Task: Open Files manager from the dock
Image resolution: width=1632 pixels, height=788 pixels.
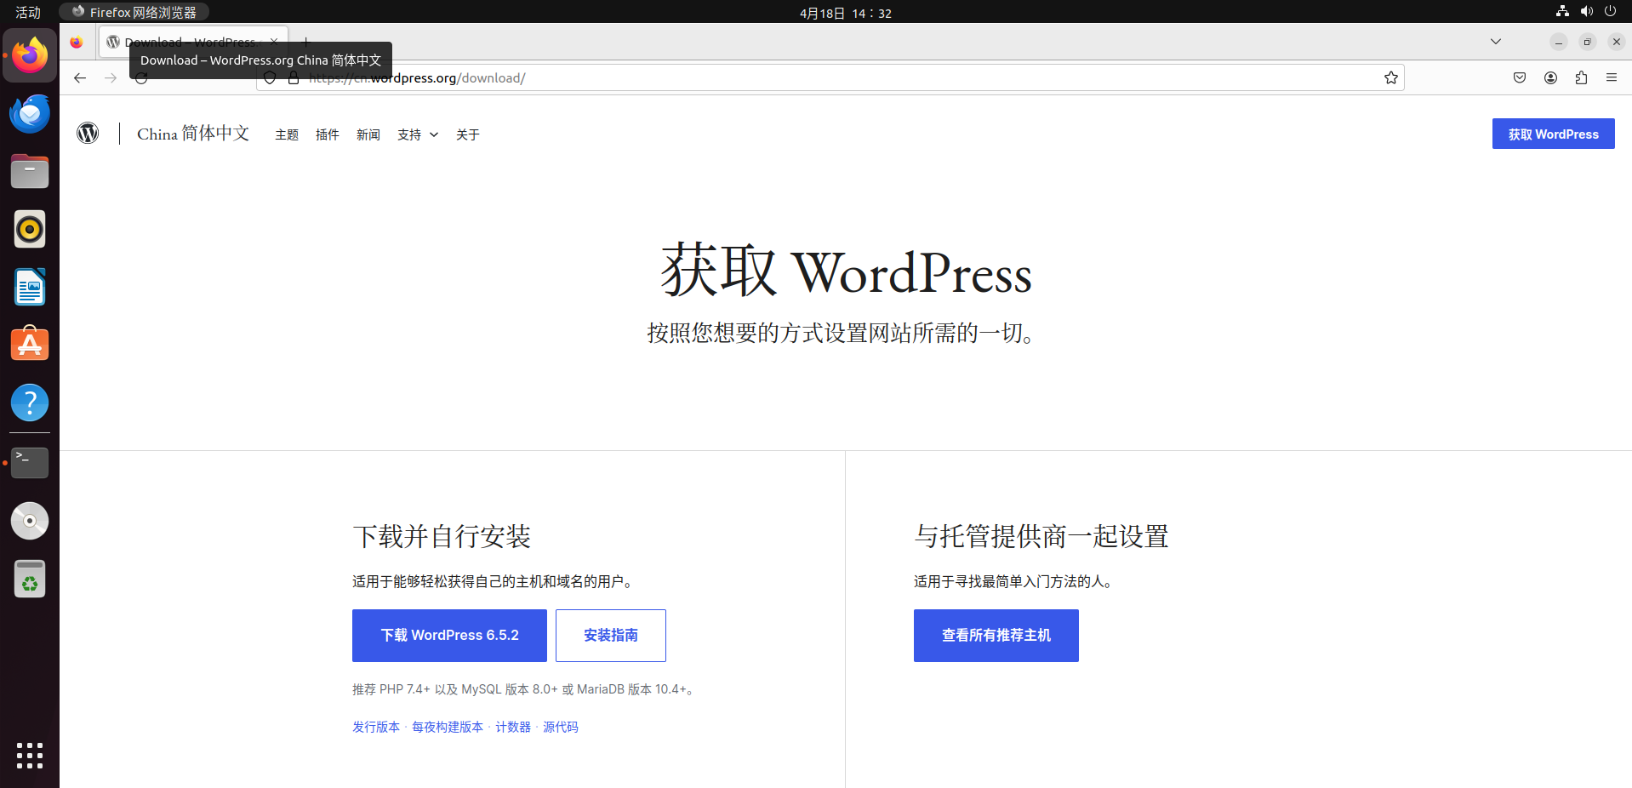Action: pyautogui.click(x=30, y=171)
